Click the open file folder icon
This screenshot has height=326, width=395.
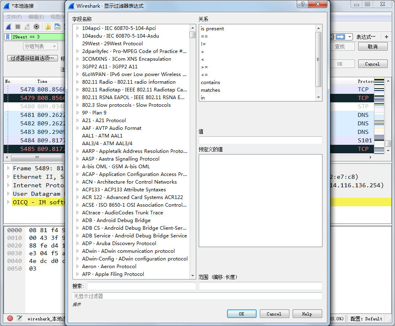[x=48, y=27]
